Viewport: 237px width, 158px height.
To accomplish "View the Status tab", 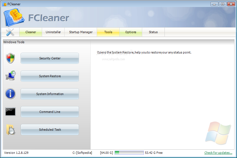I will pos(153,32).
